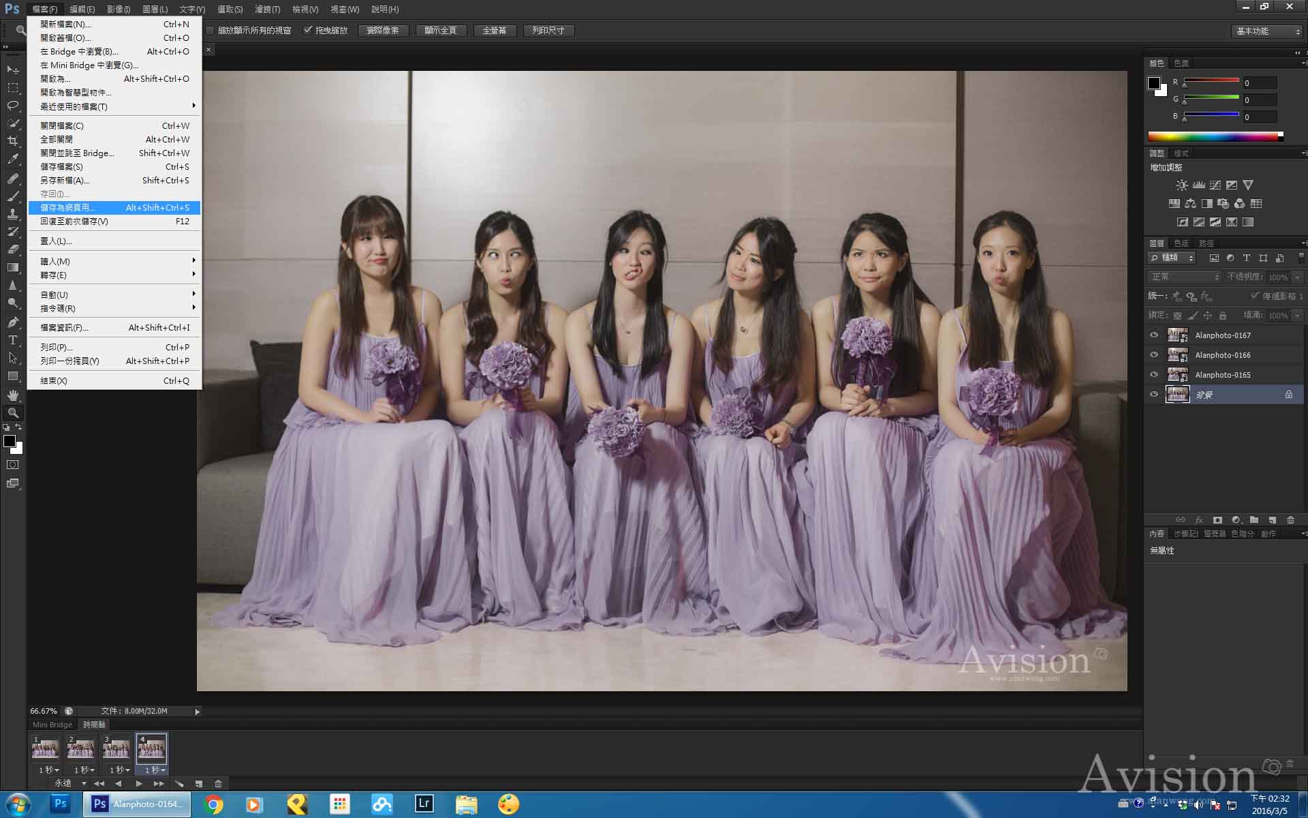The image size is (1308, 818).
Task: Switch to the Mini Bridge tab
Action: click(52, 725)
